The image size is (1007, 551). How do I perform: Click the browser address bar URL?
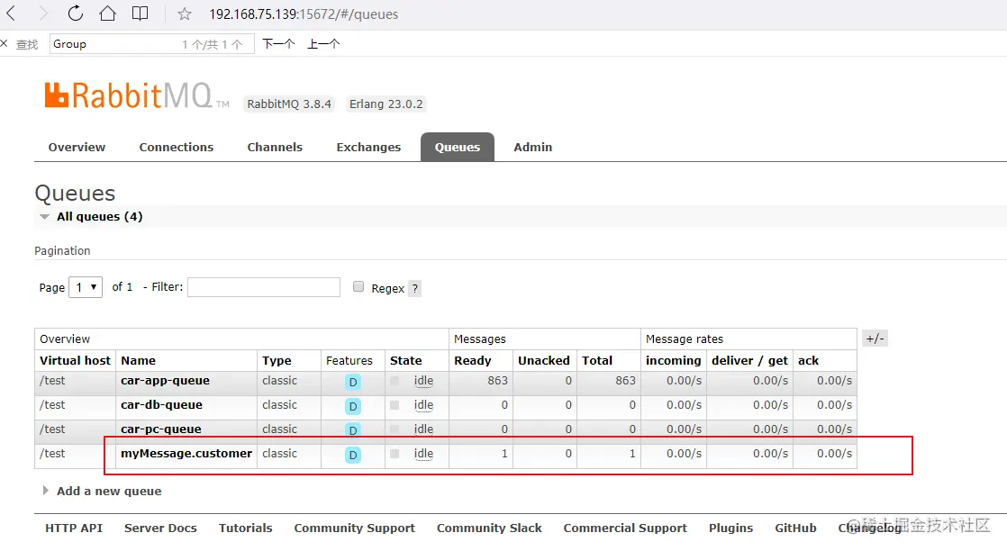[304, 14]
